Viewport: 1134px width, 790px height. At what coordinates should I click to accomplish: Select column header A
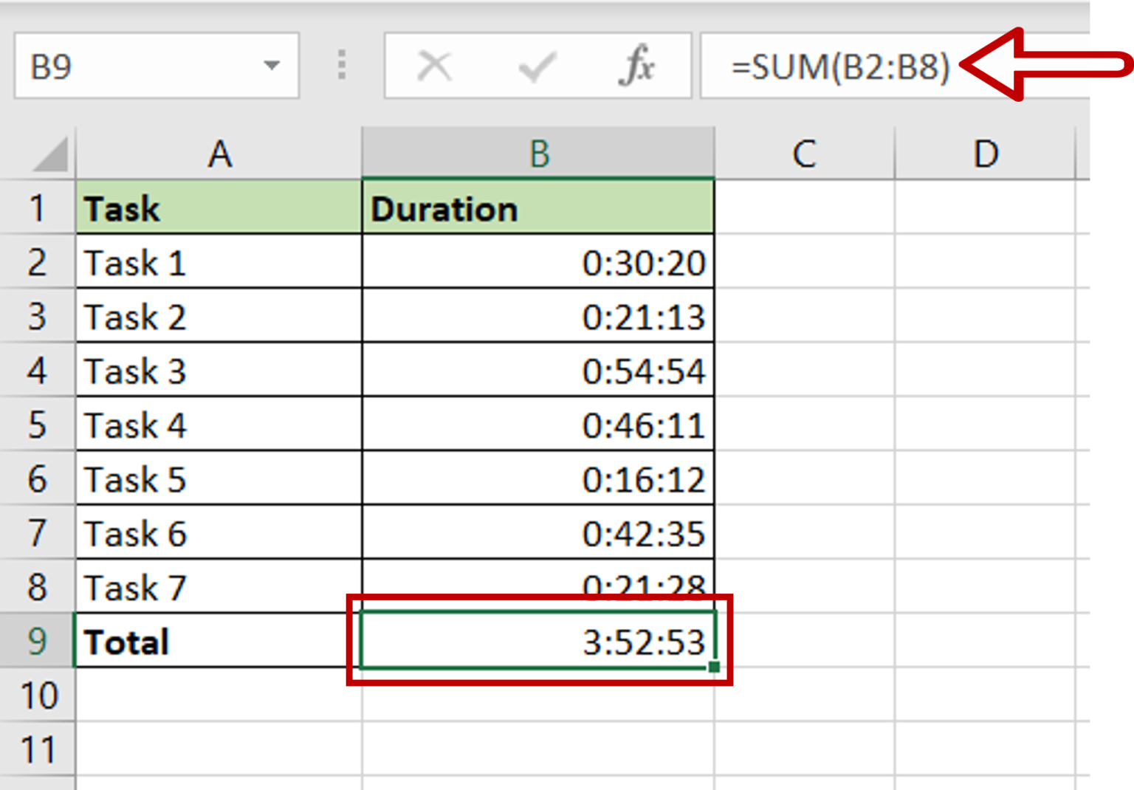click(x=219, y=154)
